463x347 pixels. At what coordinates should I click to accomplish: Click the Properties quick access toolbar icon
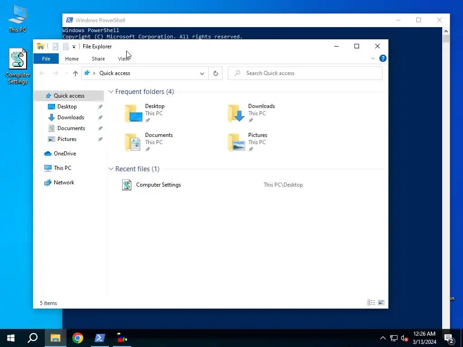[x=56, y=47]
